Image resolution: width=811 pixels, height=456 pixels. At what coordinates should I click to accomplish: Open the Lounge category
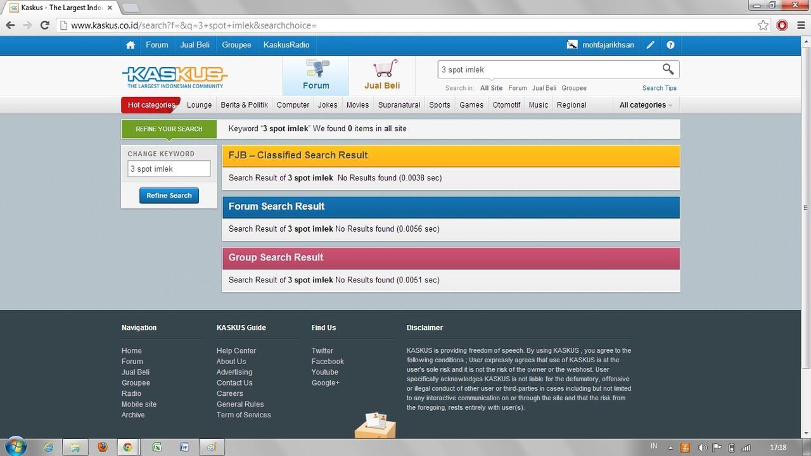click(200, 105)
